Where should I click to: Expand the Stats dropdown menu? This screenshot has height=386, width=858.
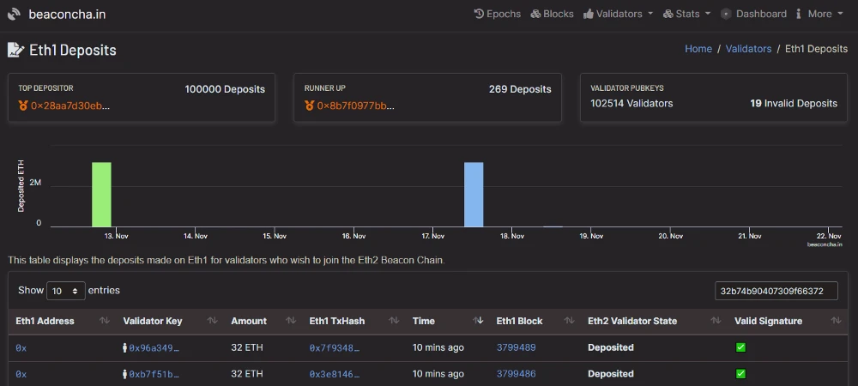click(x=686, y=15)
